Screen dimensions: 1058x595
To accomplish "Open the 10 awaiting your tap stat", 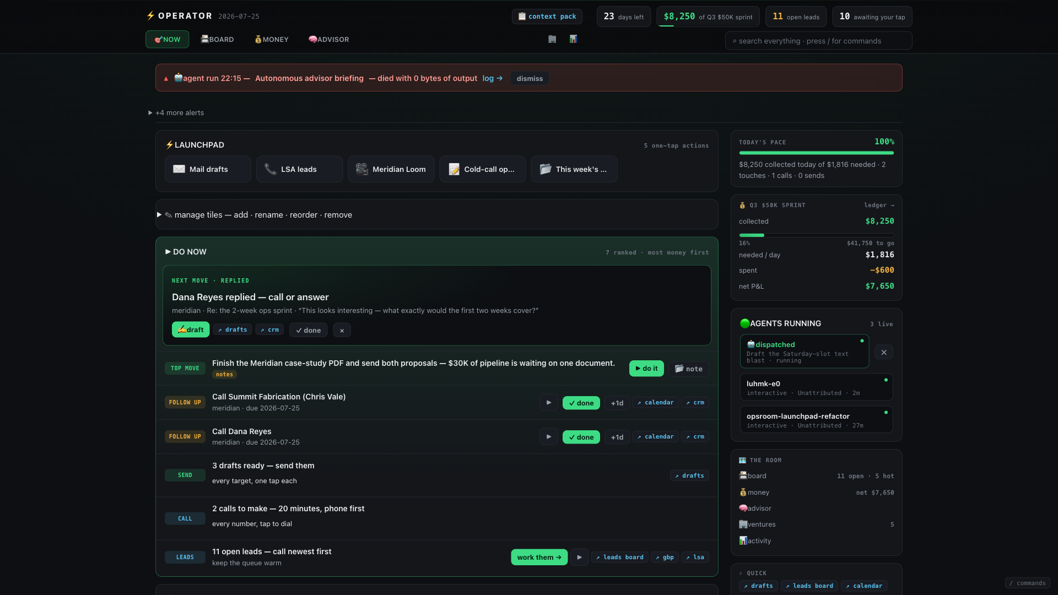I will pos(872,17).
